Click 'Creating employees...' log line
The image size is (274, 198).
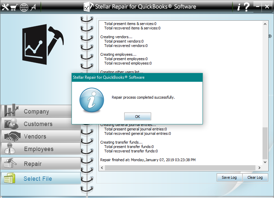118,54
